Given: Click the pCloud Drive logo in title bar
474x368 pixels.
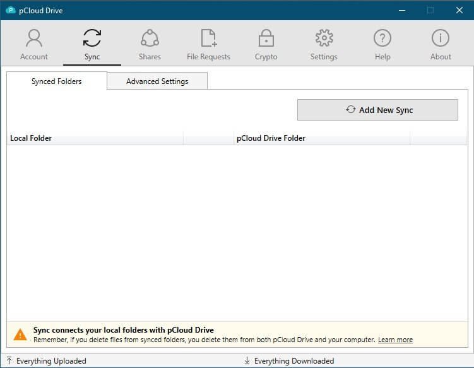Looking at the screenshot, I should click(11, 10).
